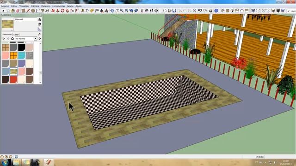
Task: Select the Push/Pull tool
Action: (x=57, y=11)
